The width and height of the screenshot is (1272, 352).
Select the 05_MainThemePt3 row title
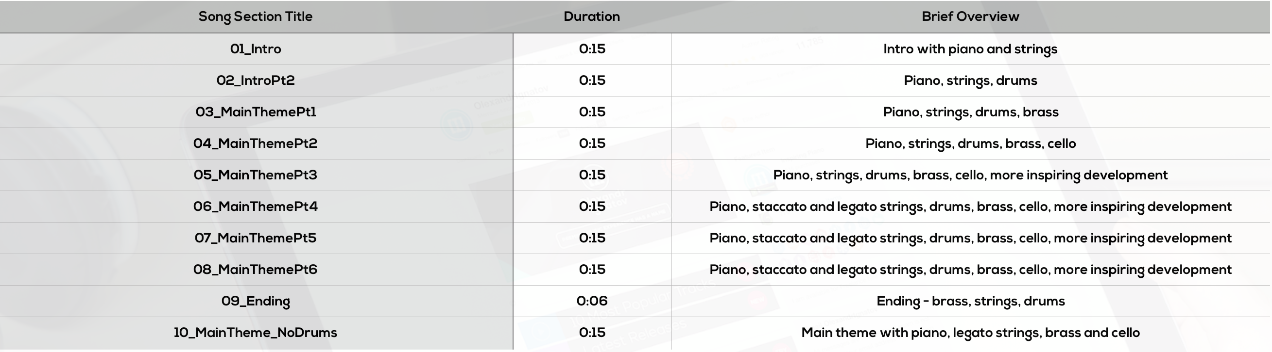(255, 175)
